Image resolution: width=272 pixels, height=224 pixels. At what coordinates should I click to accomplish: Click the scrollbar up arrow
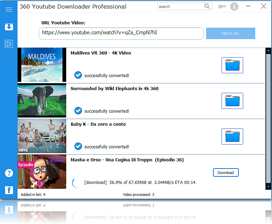click(268, 50)
